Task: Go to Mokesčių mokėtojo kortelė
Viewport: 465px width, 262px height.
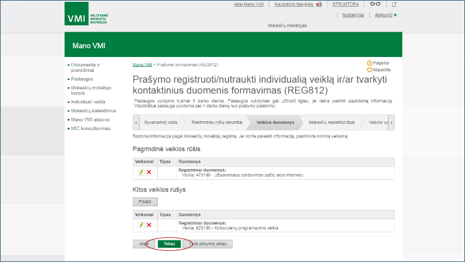Action: click(91, 90)
